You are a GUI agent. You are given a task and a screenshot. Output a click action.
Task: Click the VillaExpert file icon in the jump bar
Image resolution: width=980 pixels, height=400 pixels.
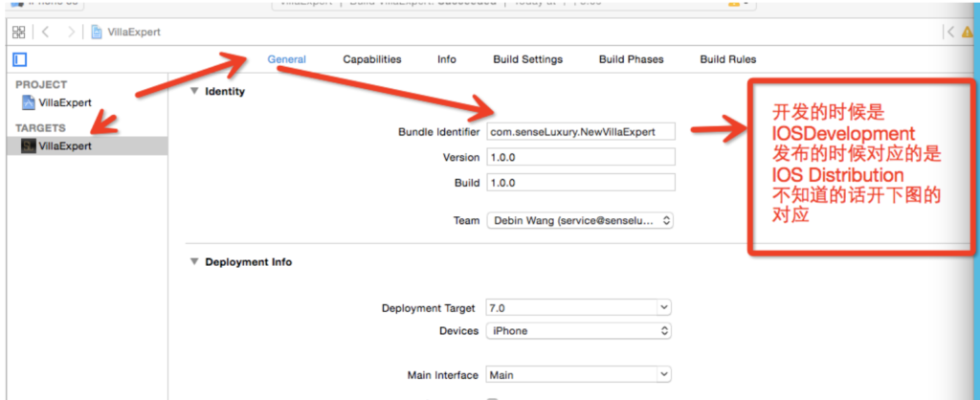coord(97,32)
